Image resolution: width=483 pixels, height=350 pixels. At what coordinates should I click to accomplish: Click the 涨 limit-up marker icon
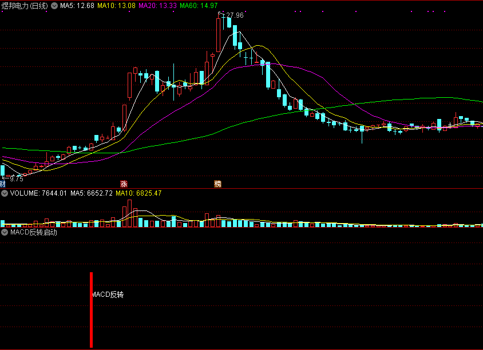[x=124, y=184]
